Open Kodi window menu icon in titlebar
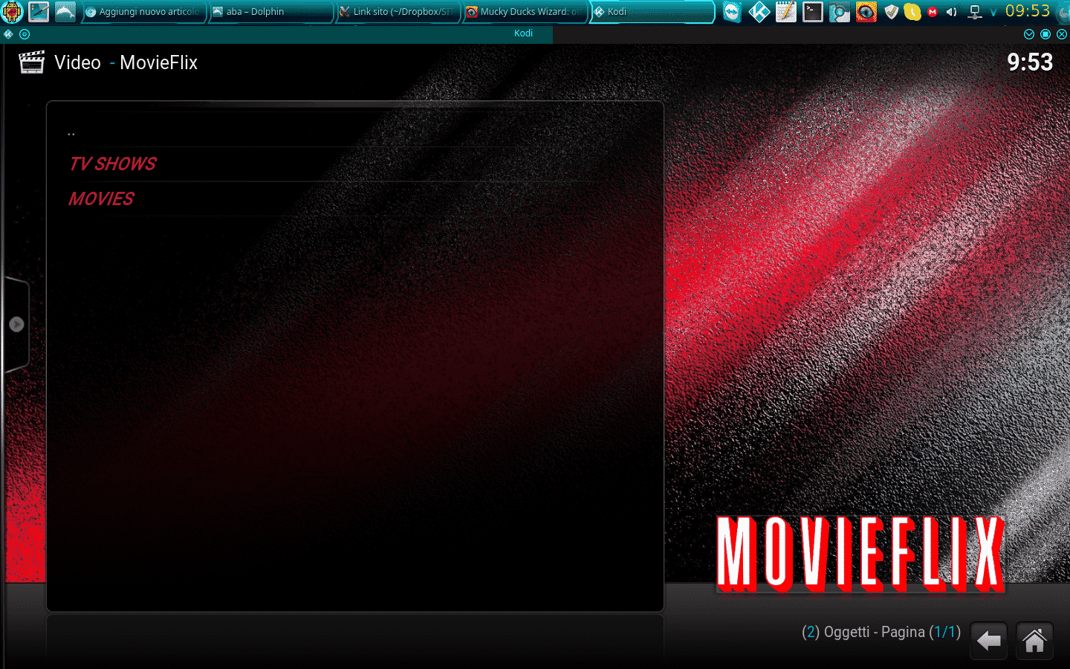Image resolution: width=1070 pixels, height=669 pixels. pyautogui.click(x=8, y=34)
